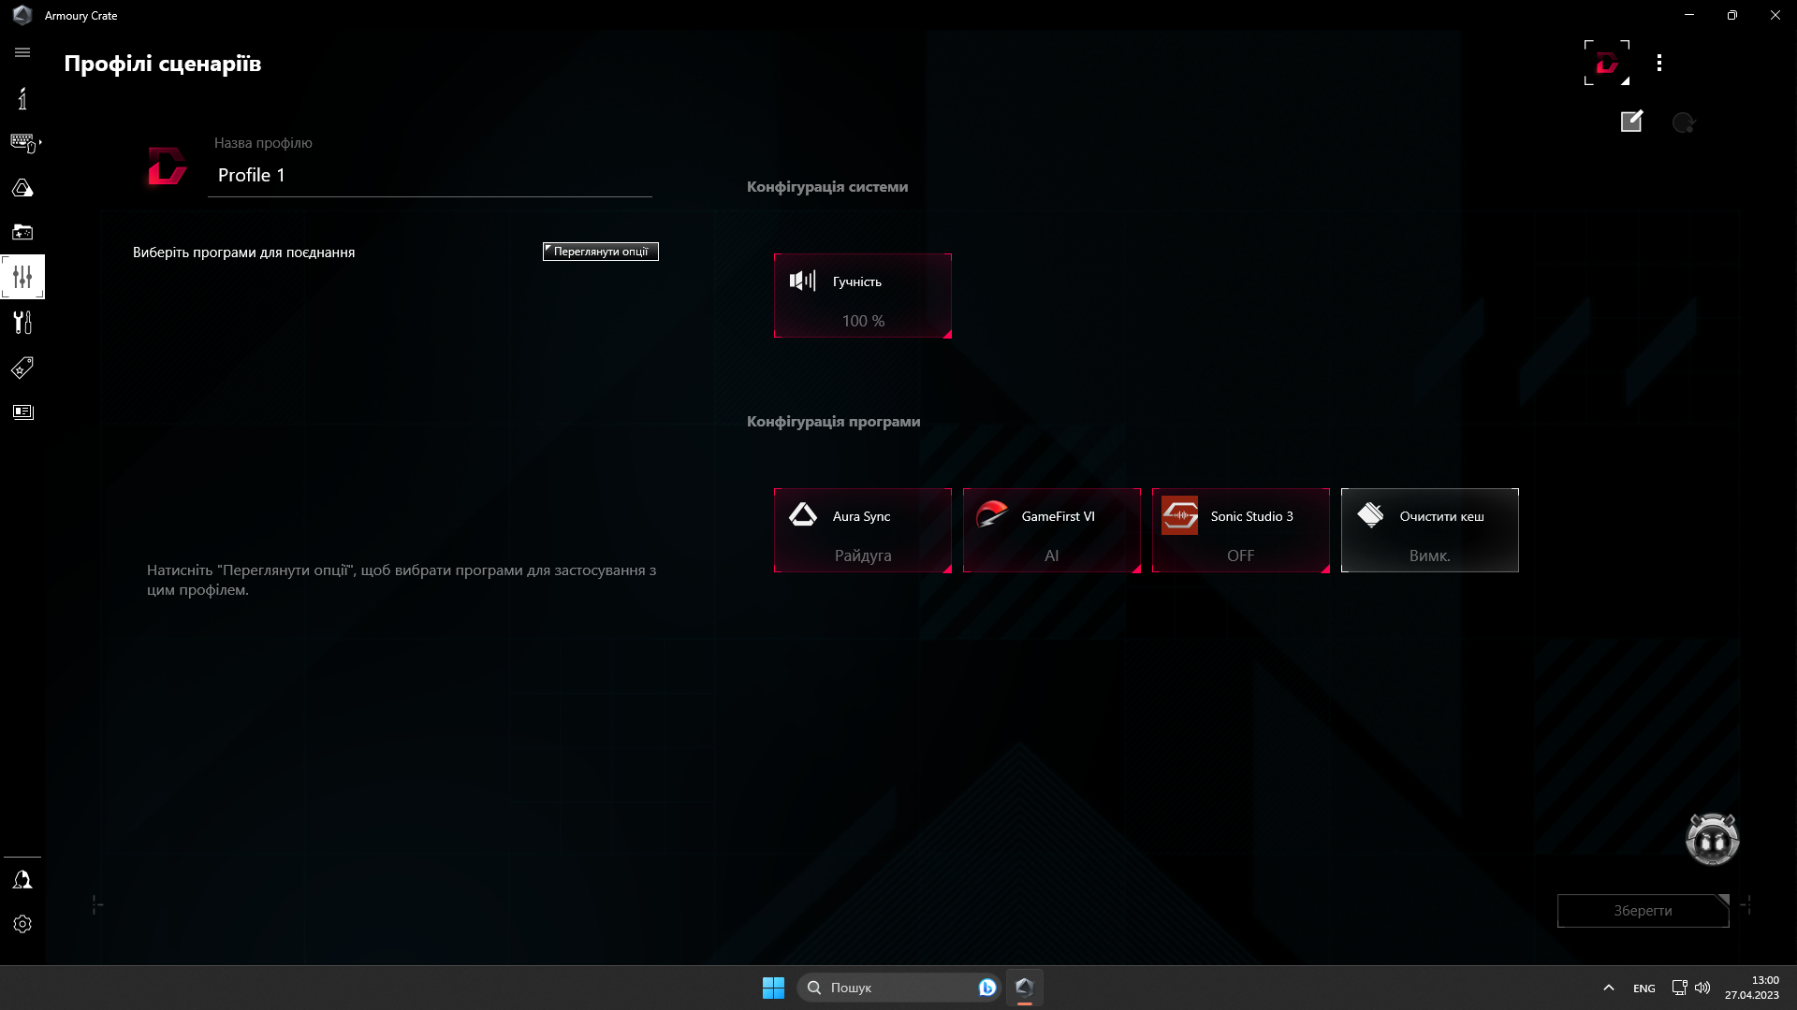
Task: Edit the Profile 1 name field
Action: tap(430, 176)
